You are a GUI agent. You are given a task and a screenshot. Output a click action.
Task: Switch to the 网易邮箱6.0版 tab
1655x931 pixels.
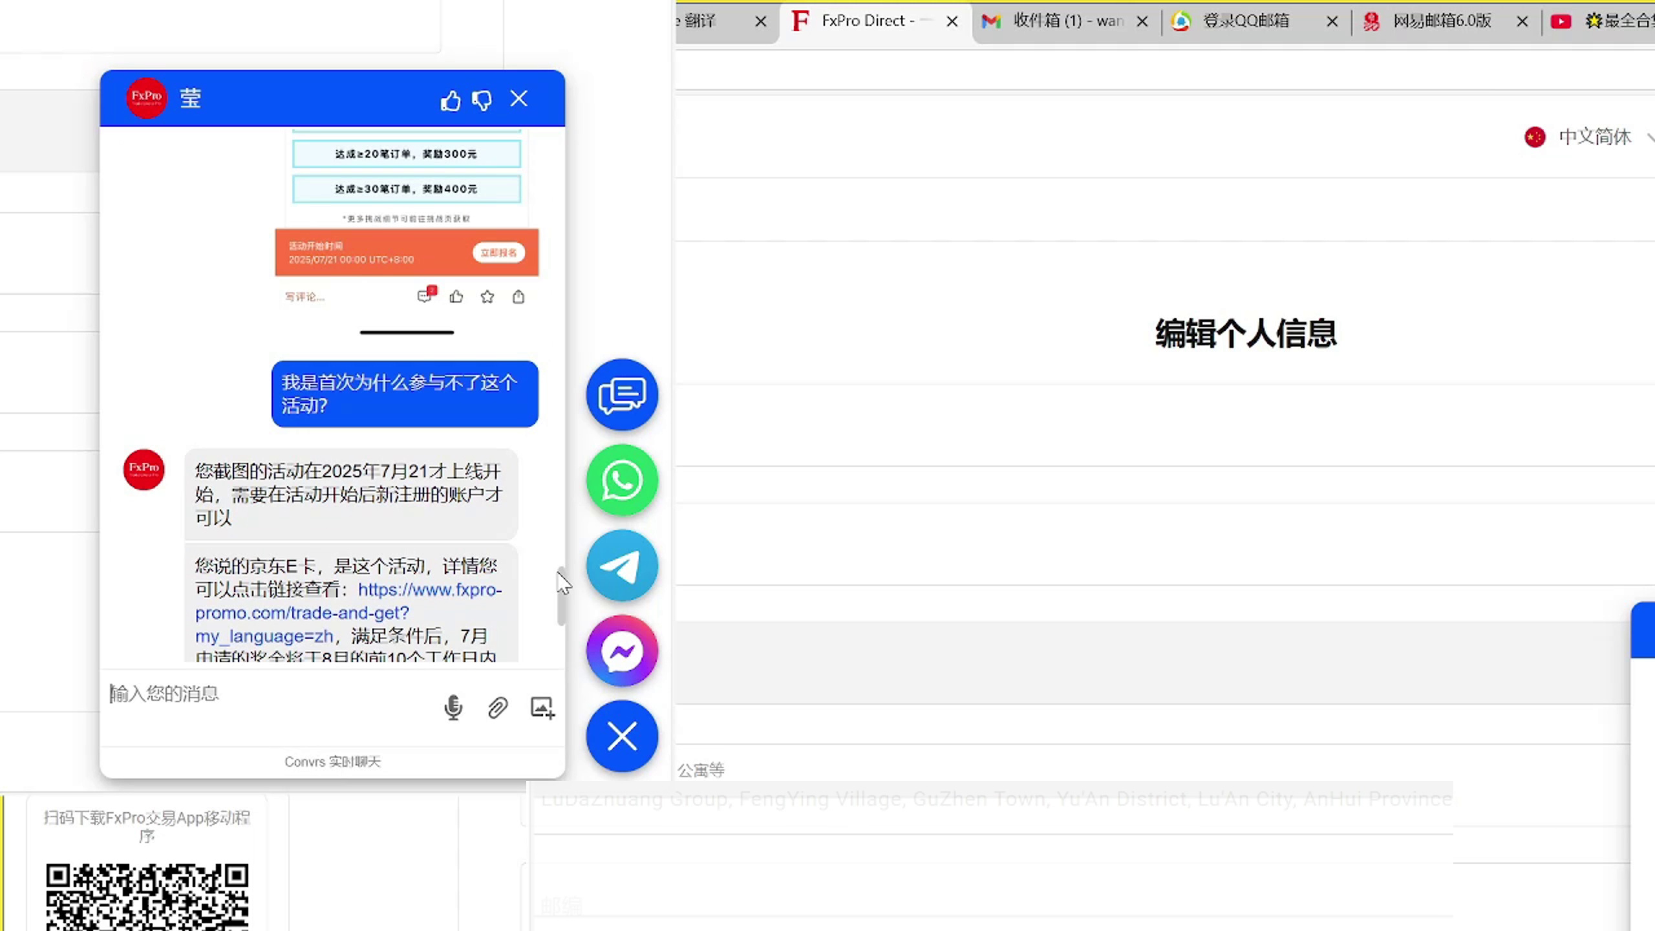click(1442, 21)
